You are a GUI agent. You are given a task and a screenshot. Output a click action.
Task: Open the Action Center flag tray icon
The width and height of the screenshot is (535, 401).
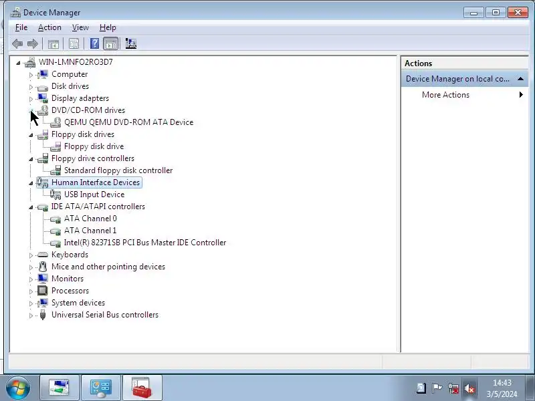coord(437,388)
